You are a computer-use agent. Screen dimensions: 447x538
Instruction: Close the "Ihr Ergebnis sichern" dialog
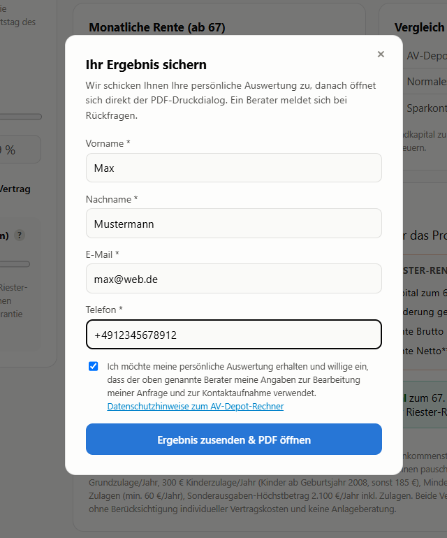381,54
